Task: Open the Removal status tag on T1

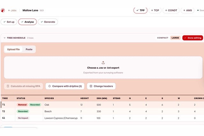Action: 22,105
